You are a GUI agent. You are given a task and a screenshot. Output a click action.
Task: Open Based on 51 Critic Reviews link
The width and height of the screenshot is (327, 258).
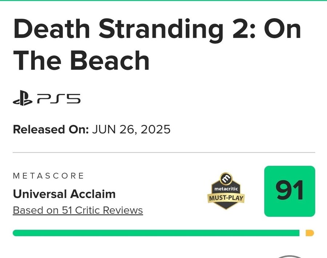click(78, 210)
